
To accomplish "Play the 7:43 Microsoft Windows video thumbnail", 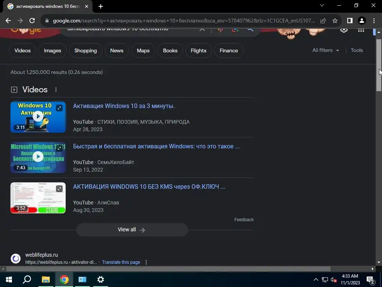I will click(x=38, y=157).
